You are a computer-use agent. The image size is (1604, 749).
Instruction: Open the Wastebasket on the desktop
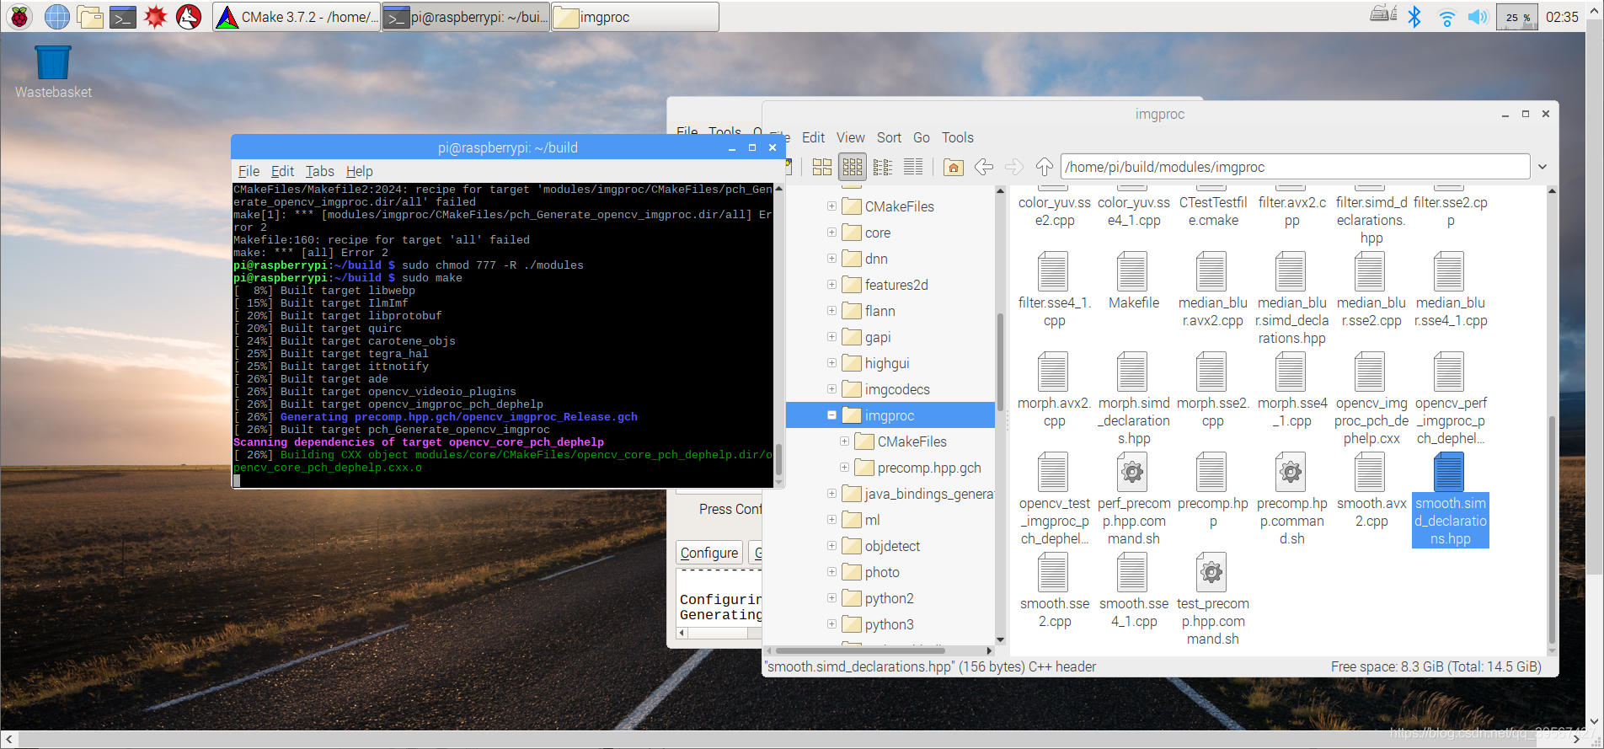(52, 72)
